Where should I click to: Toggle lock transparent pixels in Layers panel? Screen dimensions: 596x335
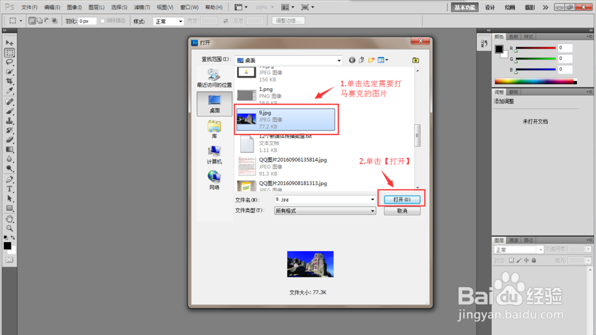(511, 260)
